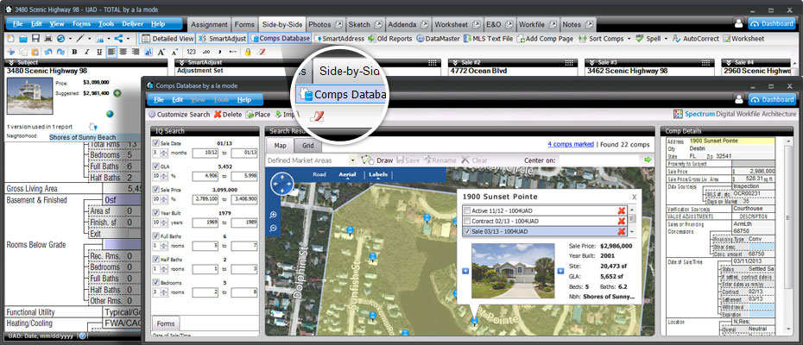The width and height of the screenshot is (803, 345).
Task: Open Old Reports from the toolbar
Action: [x=390, y=39]
